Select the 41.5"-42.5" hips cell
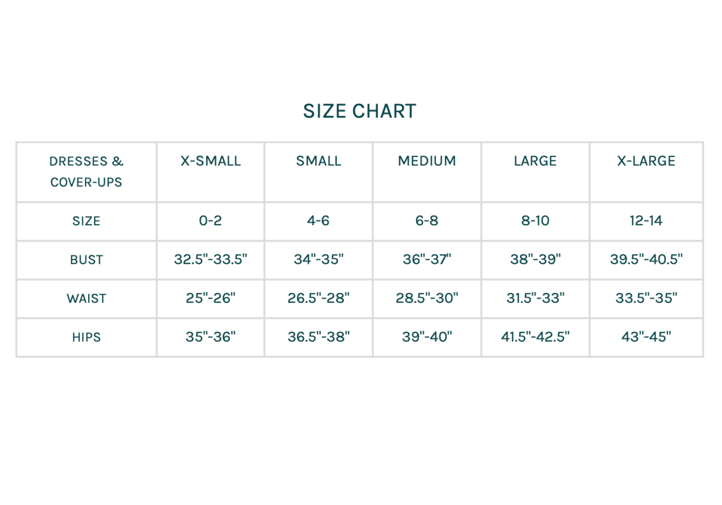The width and height of the screenshot is (722, 505). click(x=535, y=337)
